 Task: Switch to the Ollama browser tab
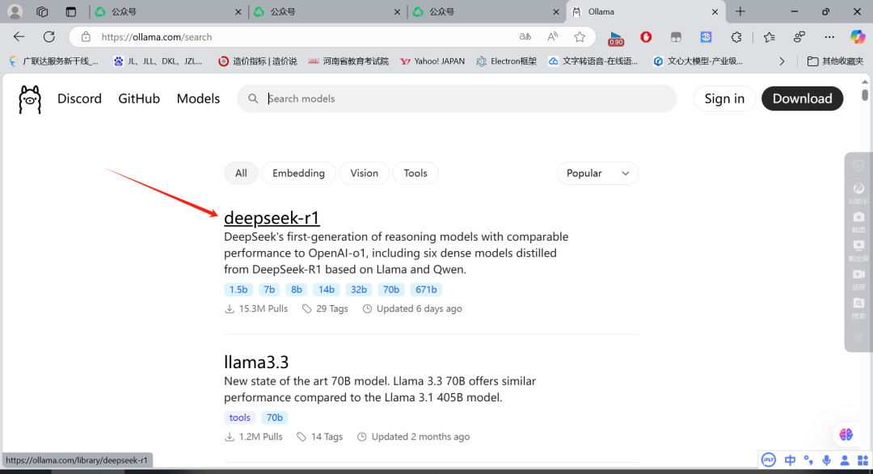tap(646, 11)
